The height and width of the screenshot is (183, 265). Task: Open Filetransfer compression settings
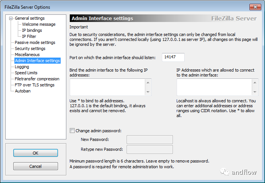[37, 79]
